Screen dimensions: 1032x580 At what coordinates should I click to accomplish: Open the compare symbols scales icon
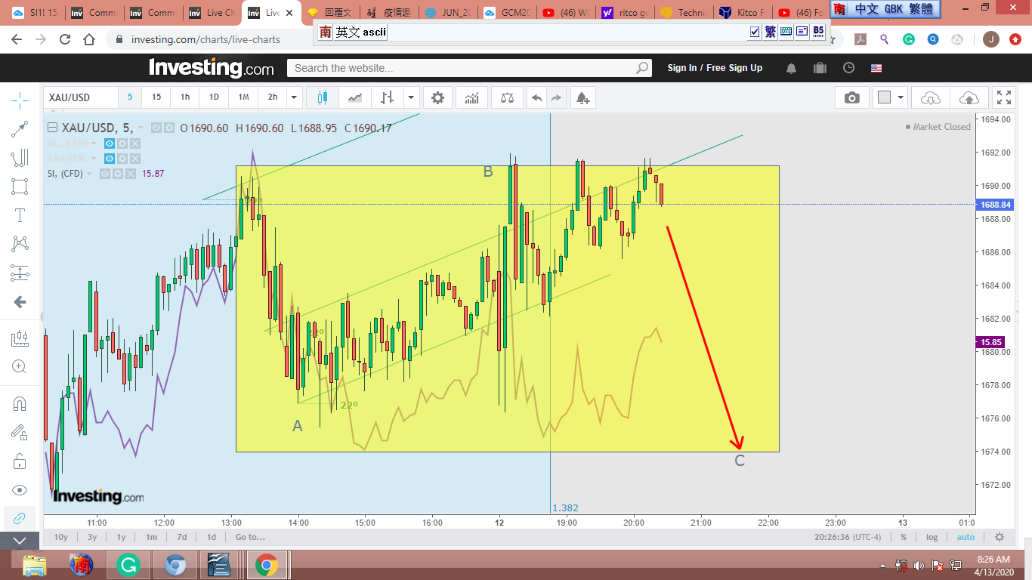[506, 97]
